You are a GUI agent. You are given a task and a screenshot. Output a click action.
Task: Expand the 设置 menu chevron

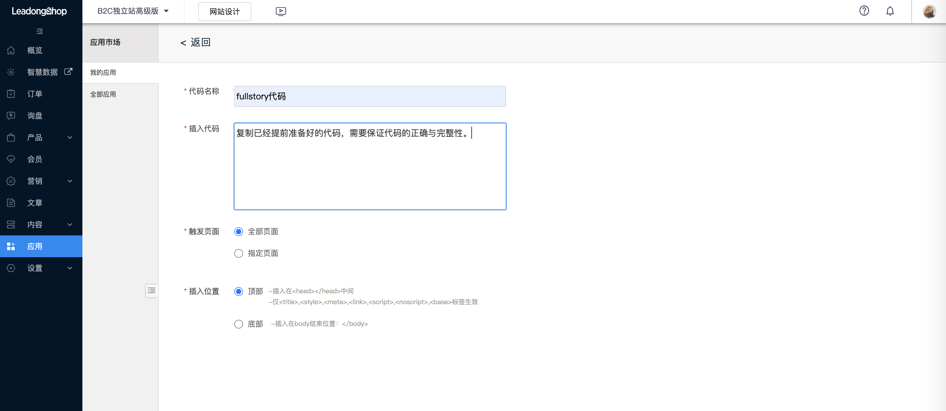pos(70,268)
